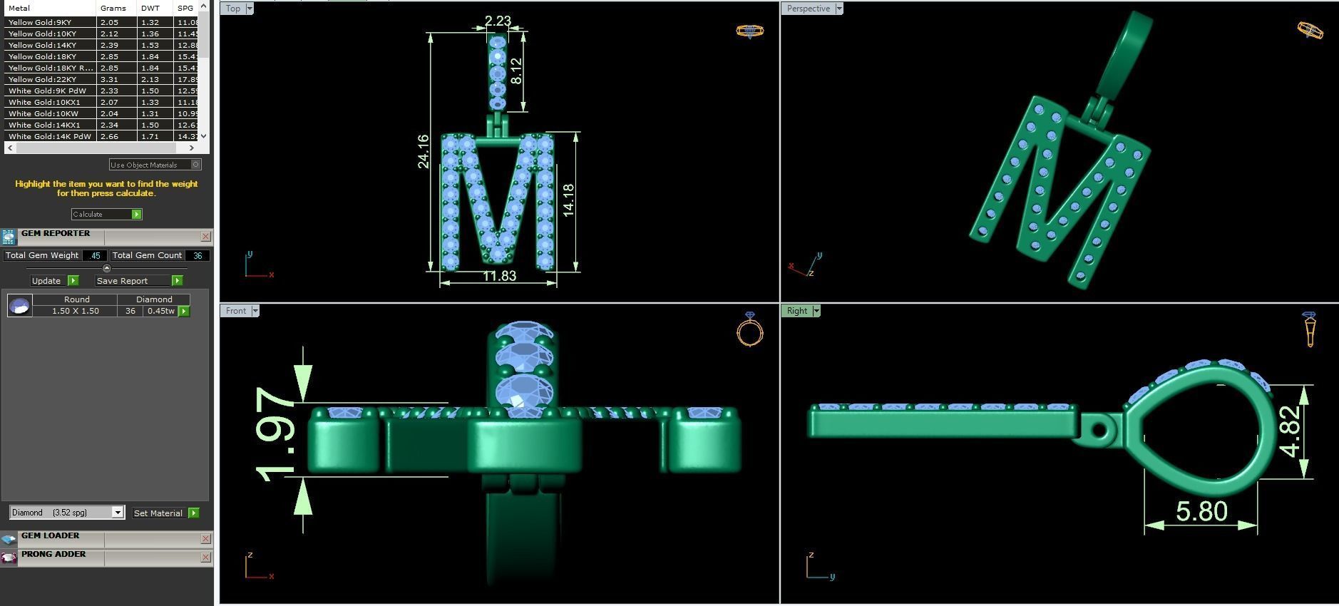Select the Yellow Gold:18KY row
The height and width of the screenshot is (606, 1339).
coord(101,56)
